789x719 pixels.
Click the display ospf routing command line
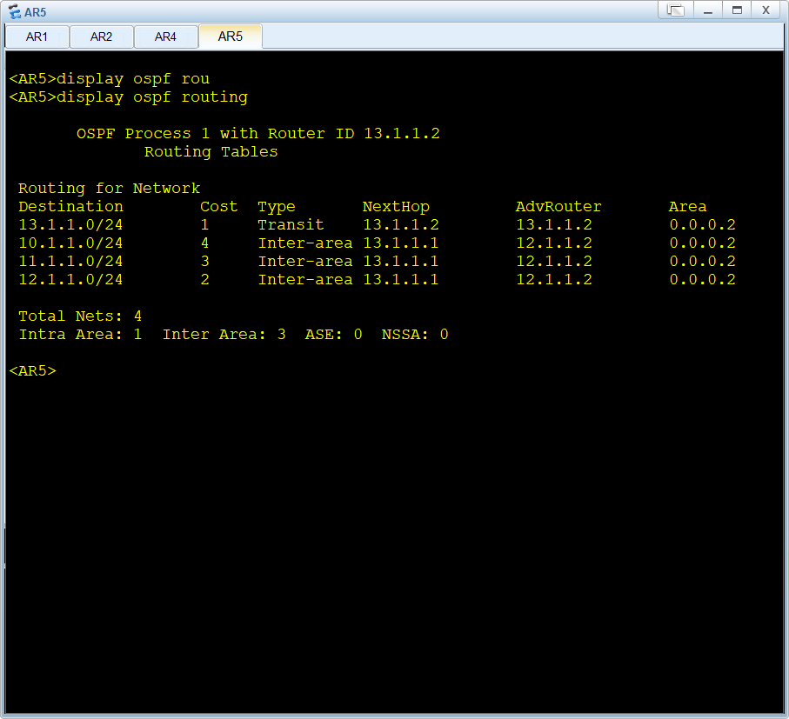click(x=129, y=97)
